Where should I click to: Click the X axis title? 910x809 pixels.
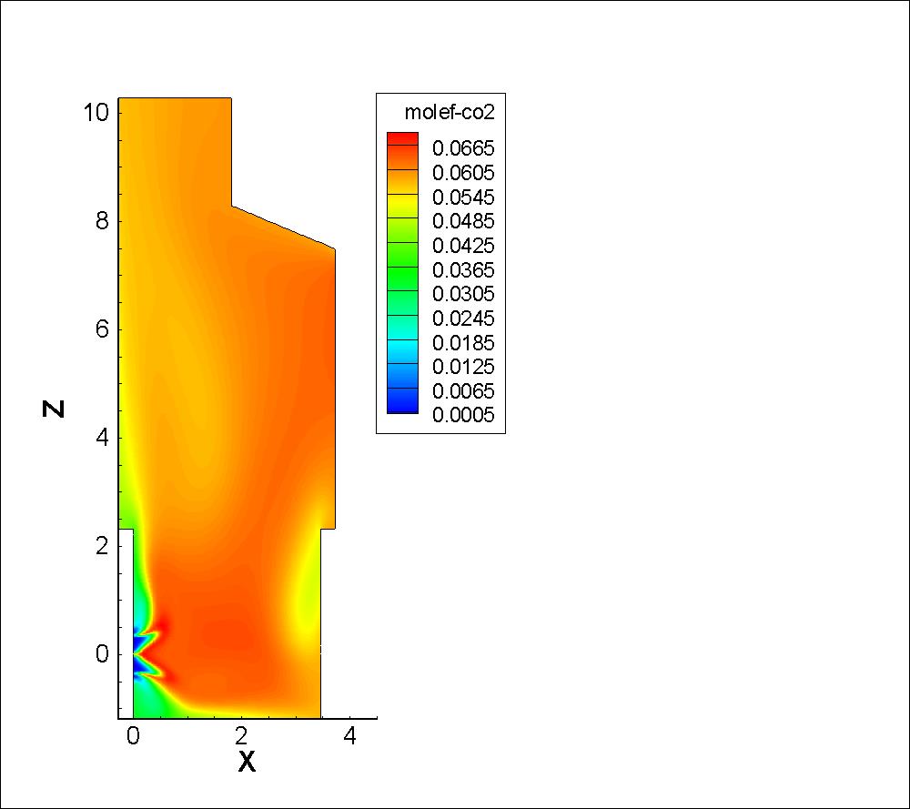pos(247,762)
